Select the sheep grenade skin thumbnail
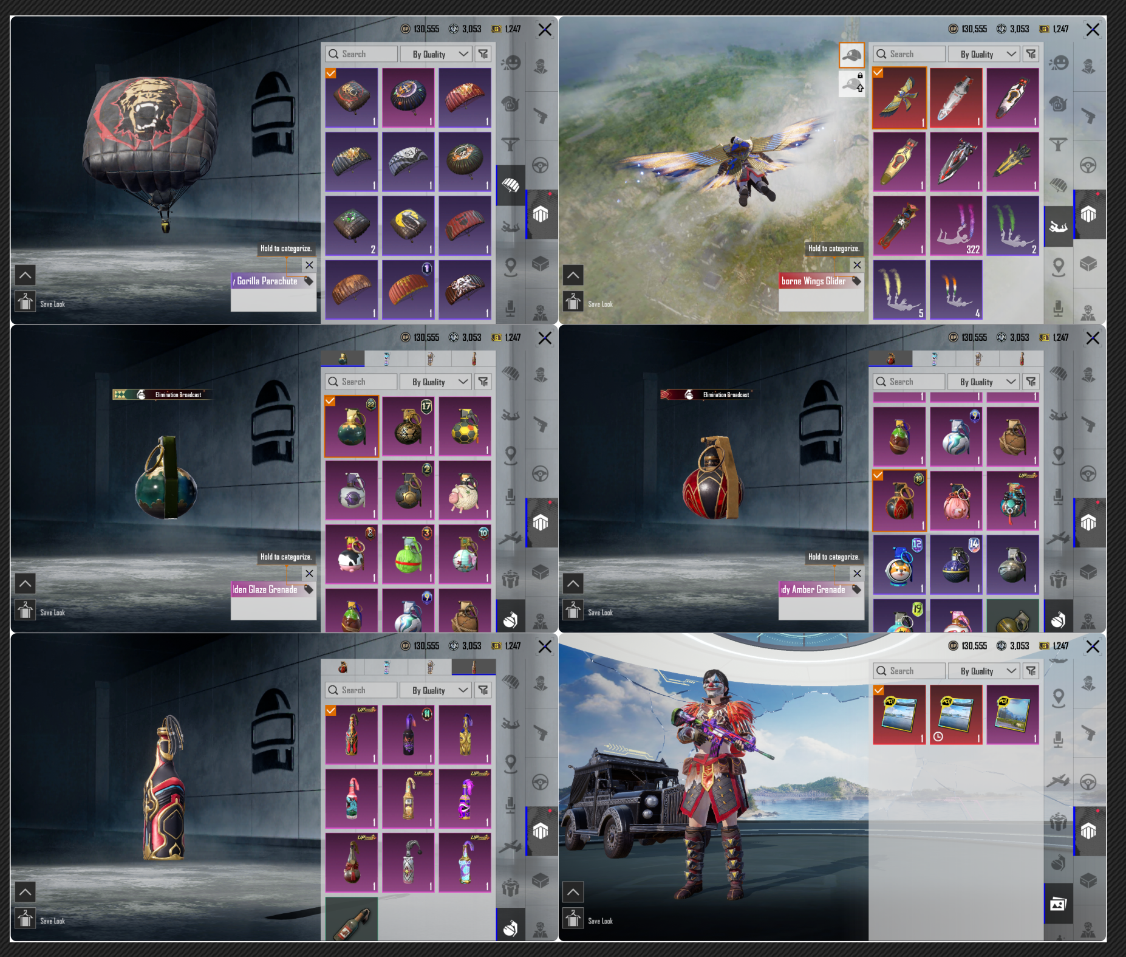Screen dimensions: 1126x957 click(x=465, y=490)
